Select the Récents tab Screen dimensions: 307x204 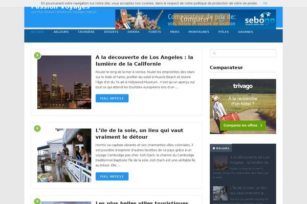click(x=221, y=148)
